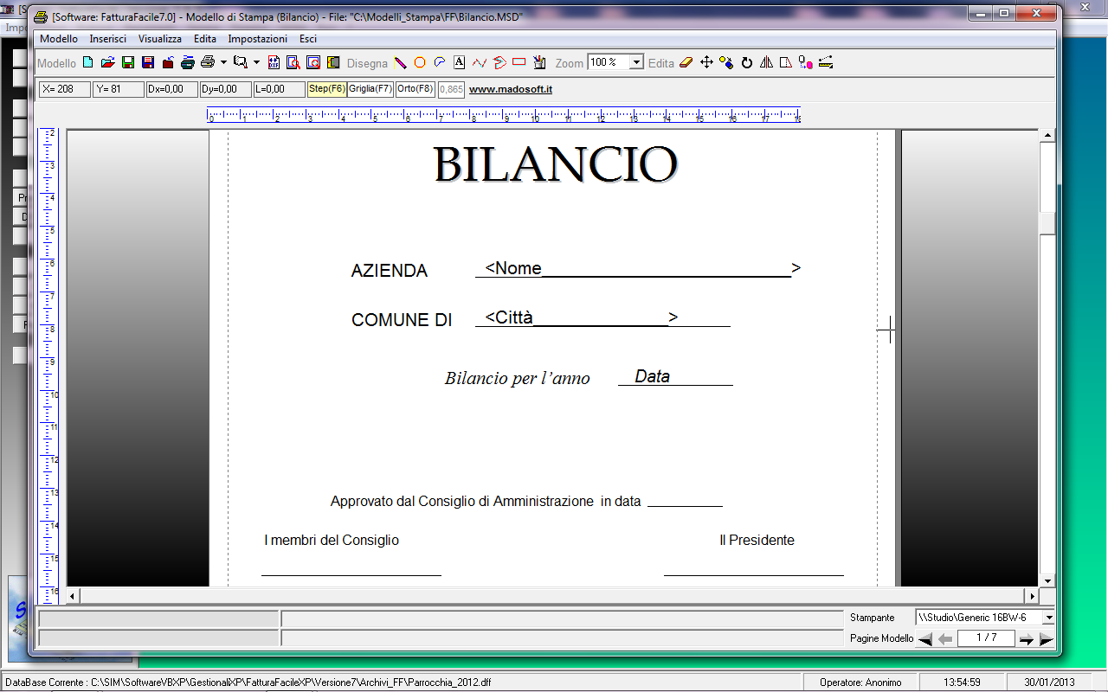Click the <Nome> field on the page
Image resolution: width=1108 pixels, height=692 pixels.
point(642,269)
